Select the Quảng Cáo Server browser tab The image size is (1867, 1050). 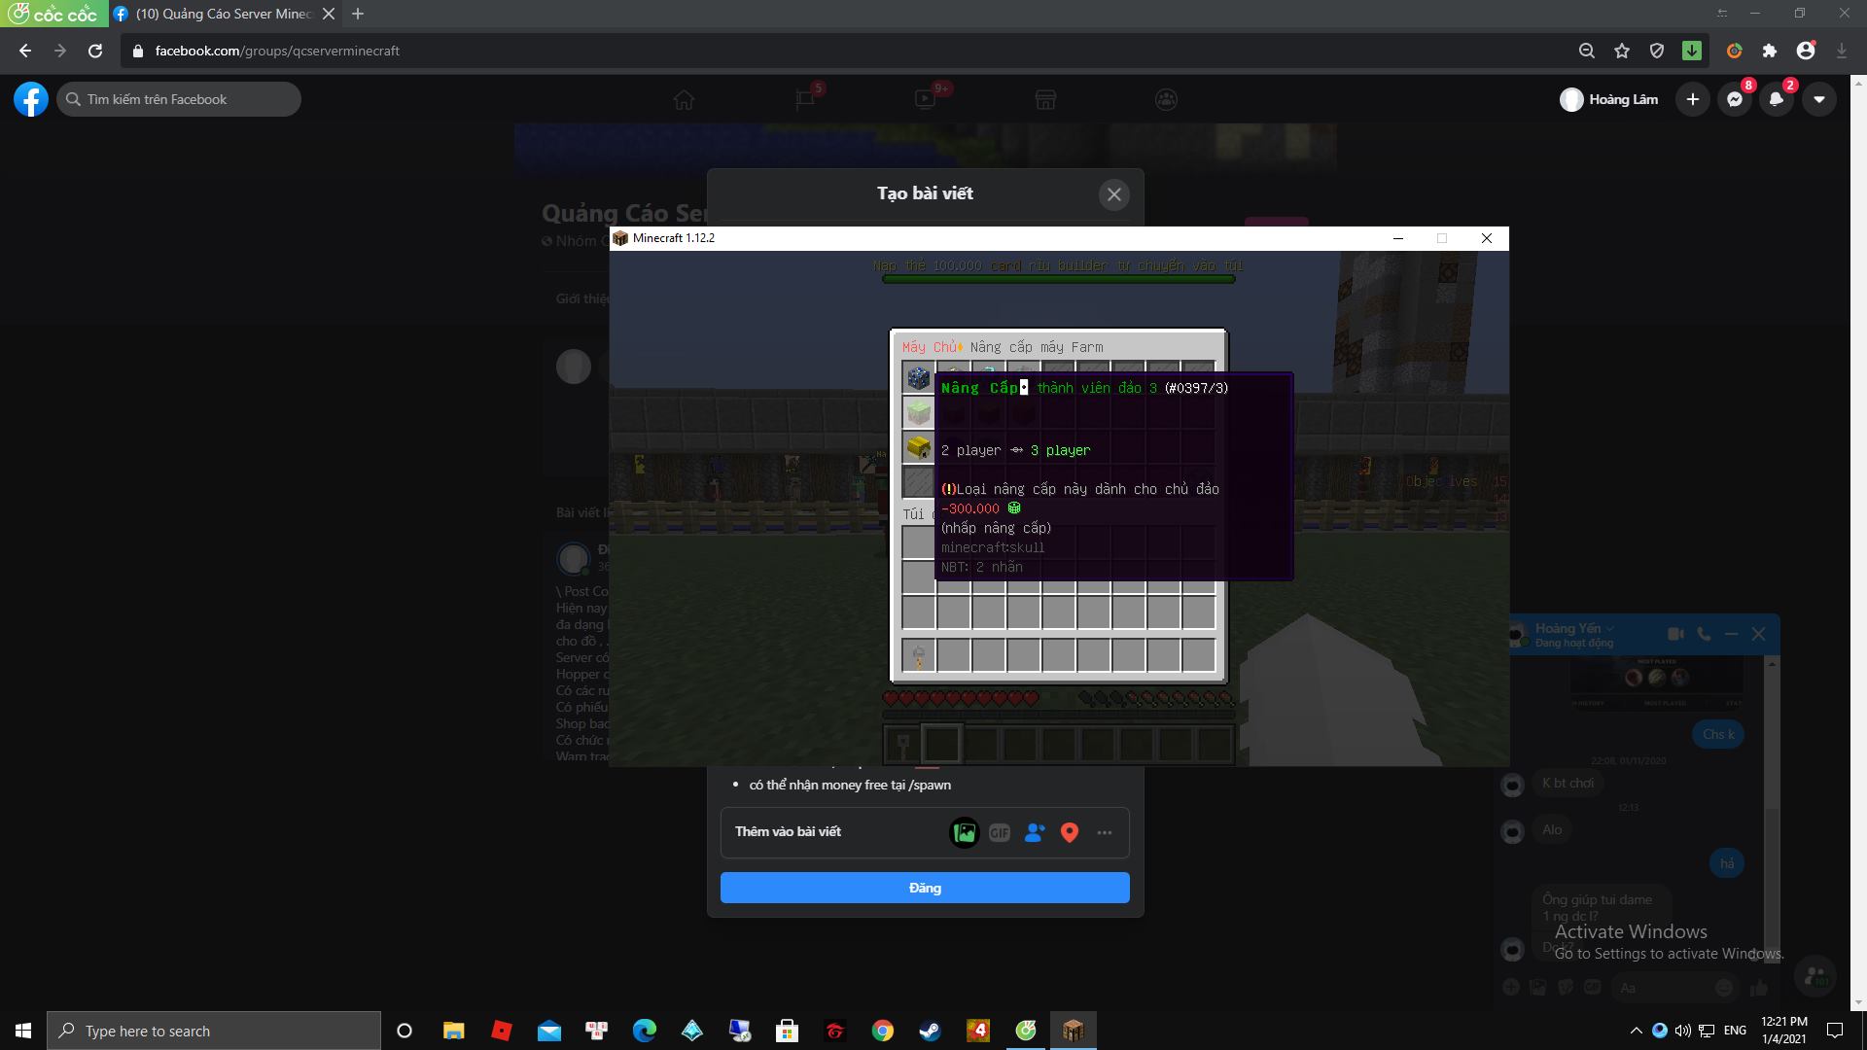(x=224, y=14)
